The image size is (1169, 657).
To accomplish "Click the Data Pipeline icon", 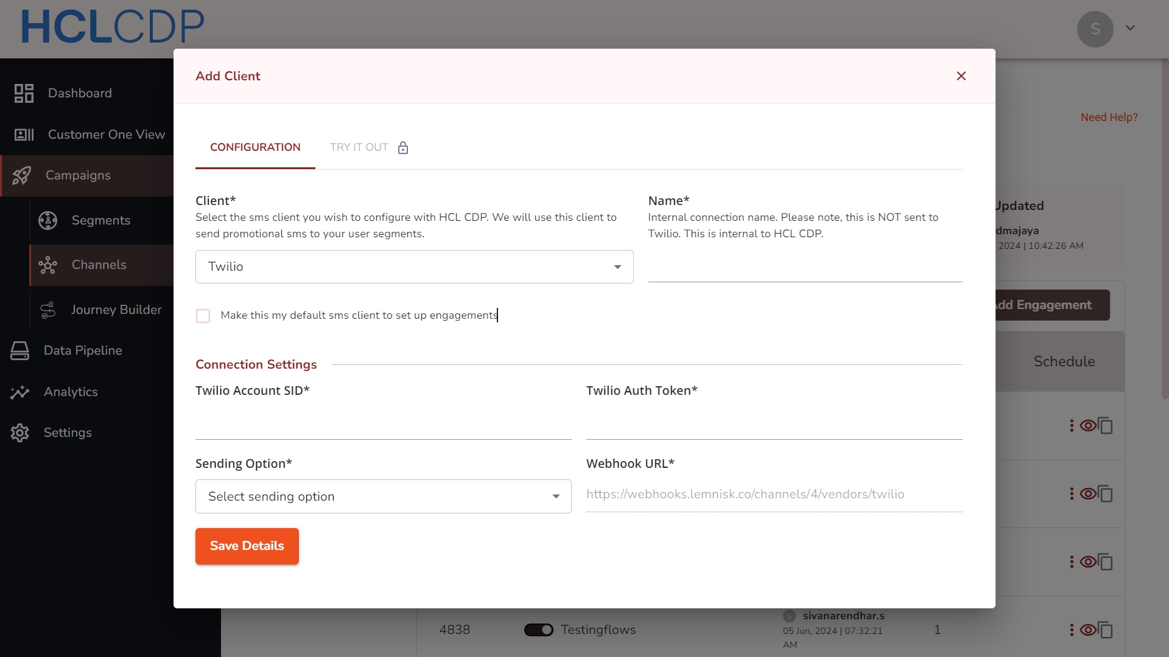I will click(x=19, y=350).
